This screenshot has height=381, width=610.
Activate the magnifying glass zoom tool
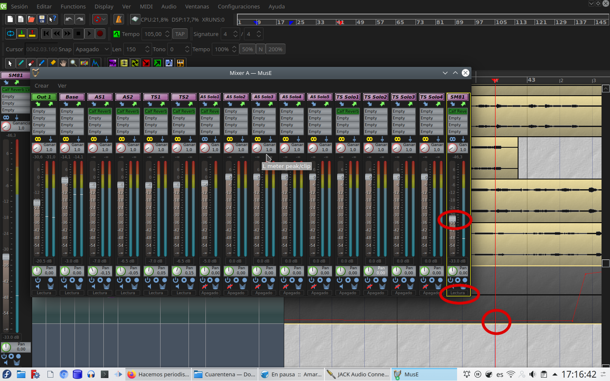[73, 63]
